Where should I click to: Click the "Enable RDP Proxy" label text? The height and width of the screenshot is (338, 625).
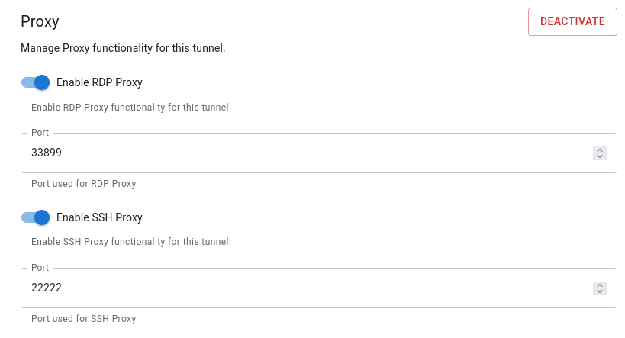click(99, 82)
